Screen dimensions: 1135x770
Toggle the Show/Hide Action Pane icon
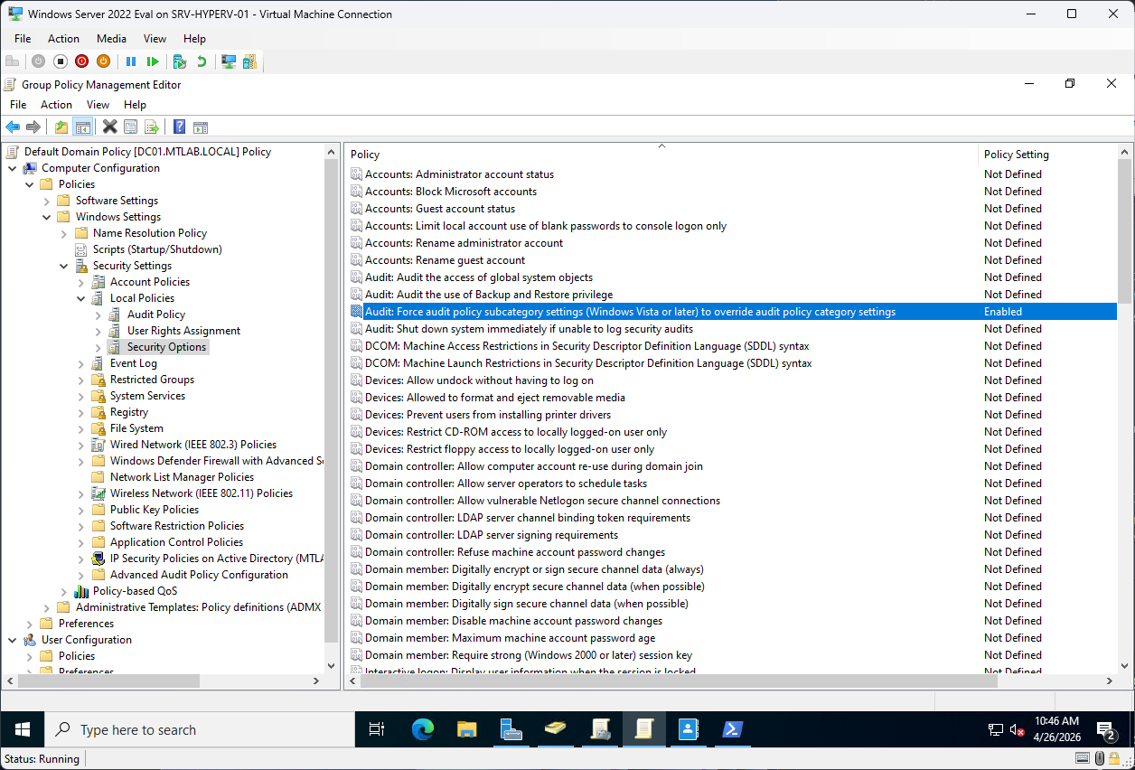tap(201, 127)
